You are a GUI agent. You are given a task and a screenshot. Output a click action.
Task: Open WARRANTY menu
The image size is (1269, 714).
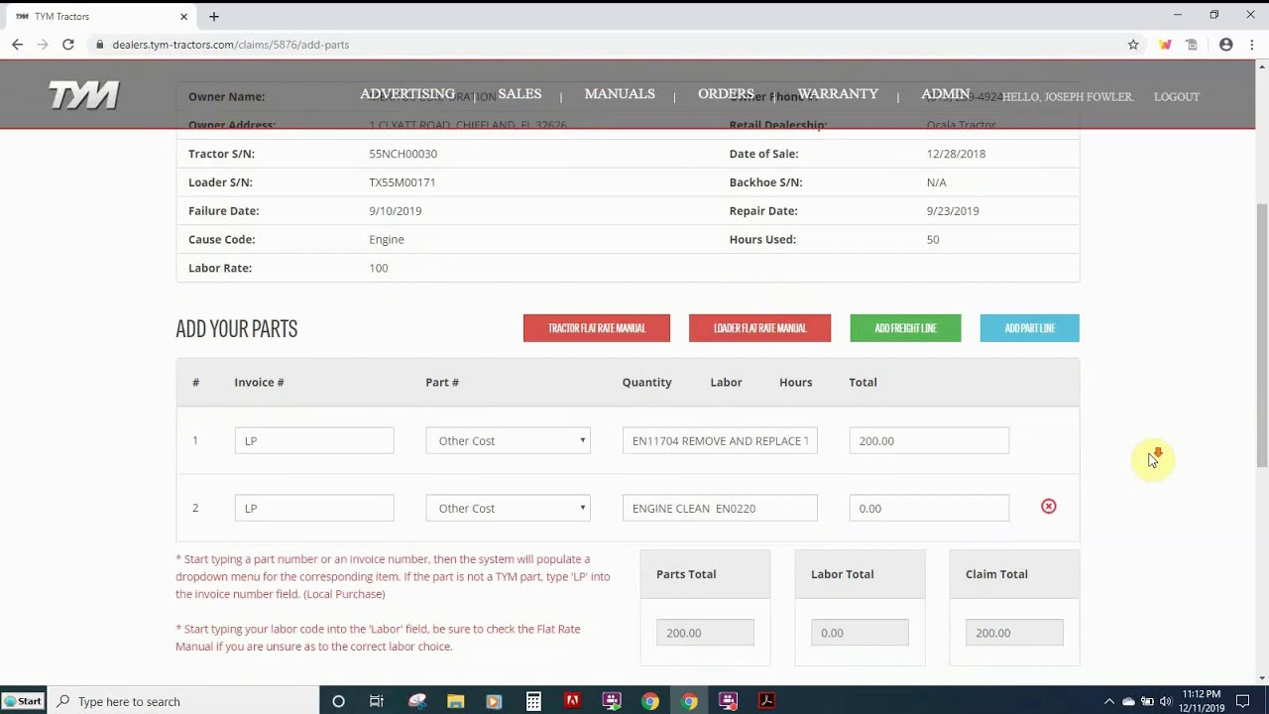click(x=838, y=94)
